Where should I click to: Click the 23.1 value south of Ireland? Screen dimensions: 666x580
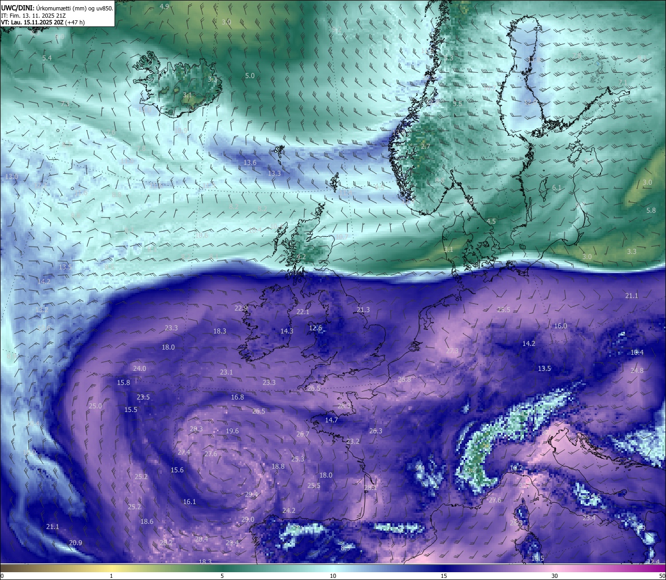pyautogui.click(x=226, y=372)
